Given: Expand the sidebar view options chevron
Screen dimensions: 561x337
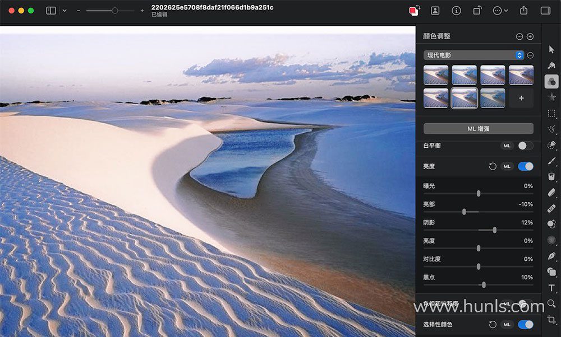Looking at the screenshot, I should (65, 11).
